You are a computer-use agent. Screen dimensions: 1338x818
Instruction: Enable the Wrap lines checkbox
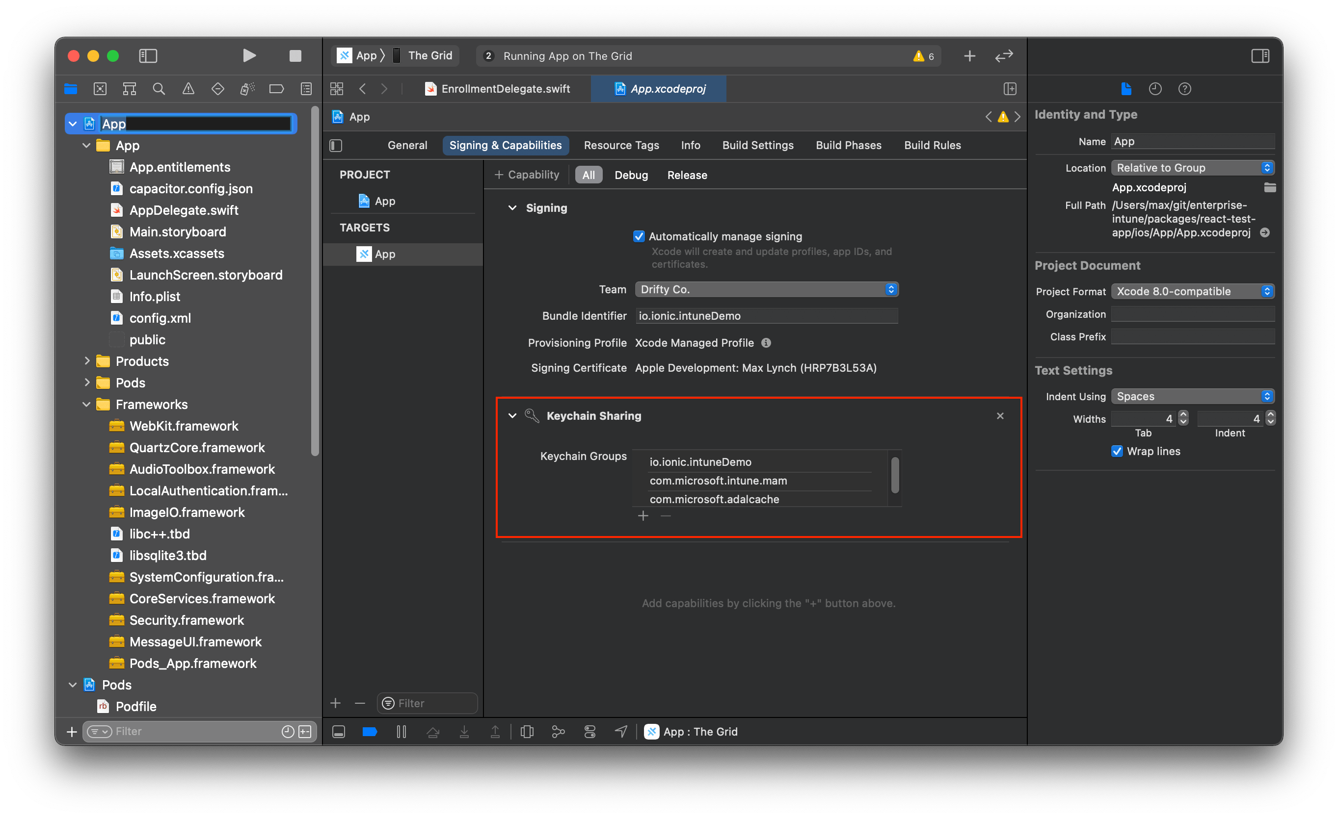coord(1117,451)
